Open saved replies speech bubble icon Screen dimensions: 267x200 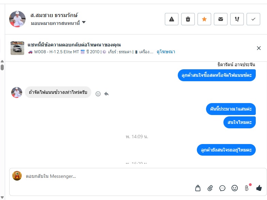pyautogui.click(x=222, y=188)
